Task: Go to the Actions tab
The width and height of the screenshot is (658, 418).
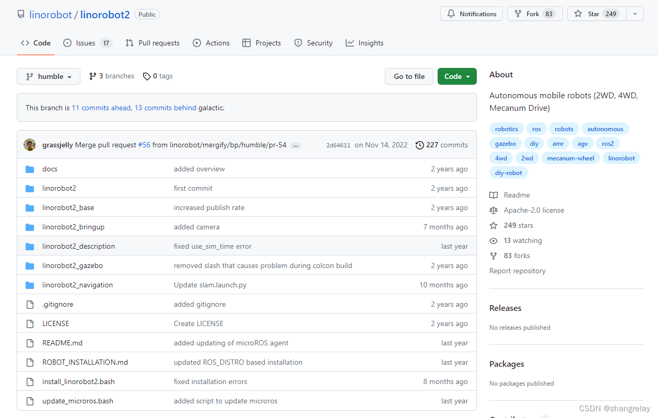Action: (x=211, y=43)
